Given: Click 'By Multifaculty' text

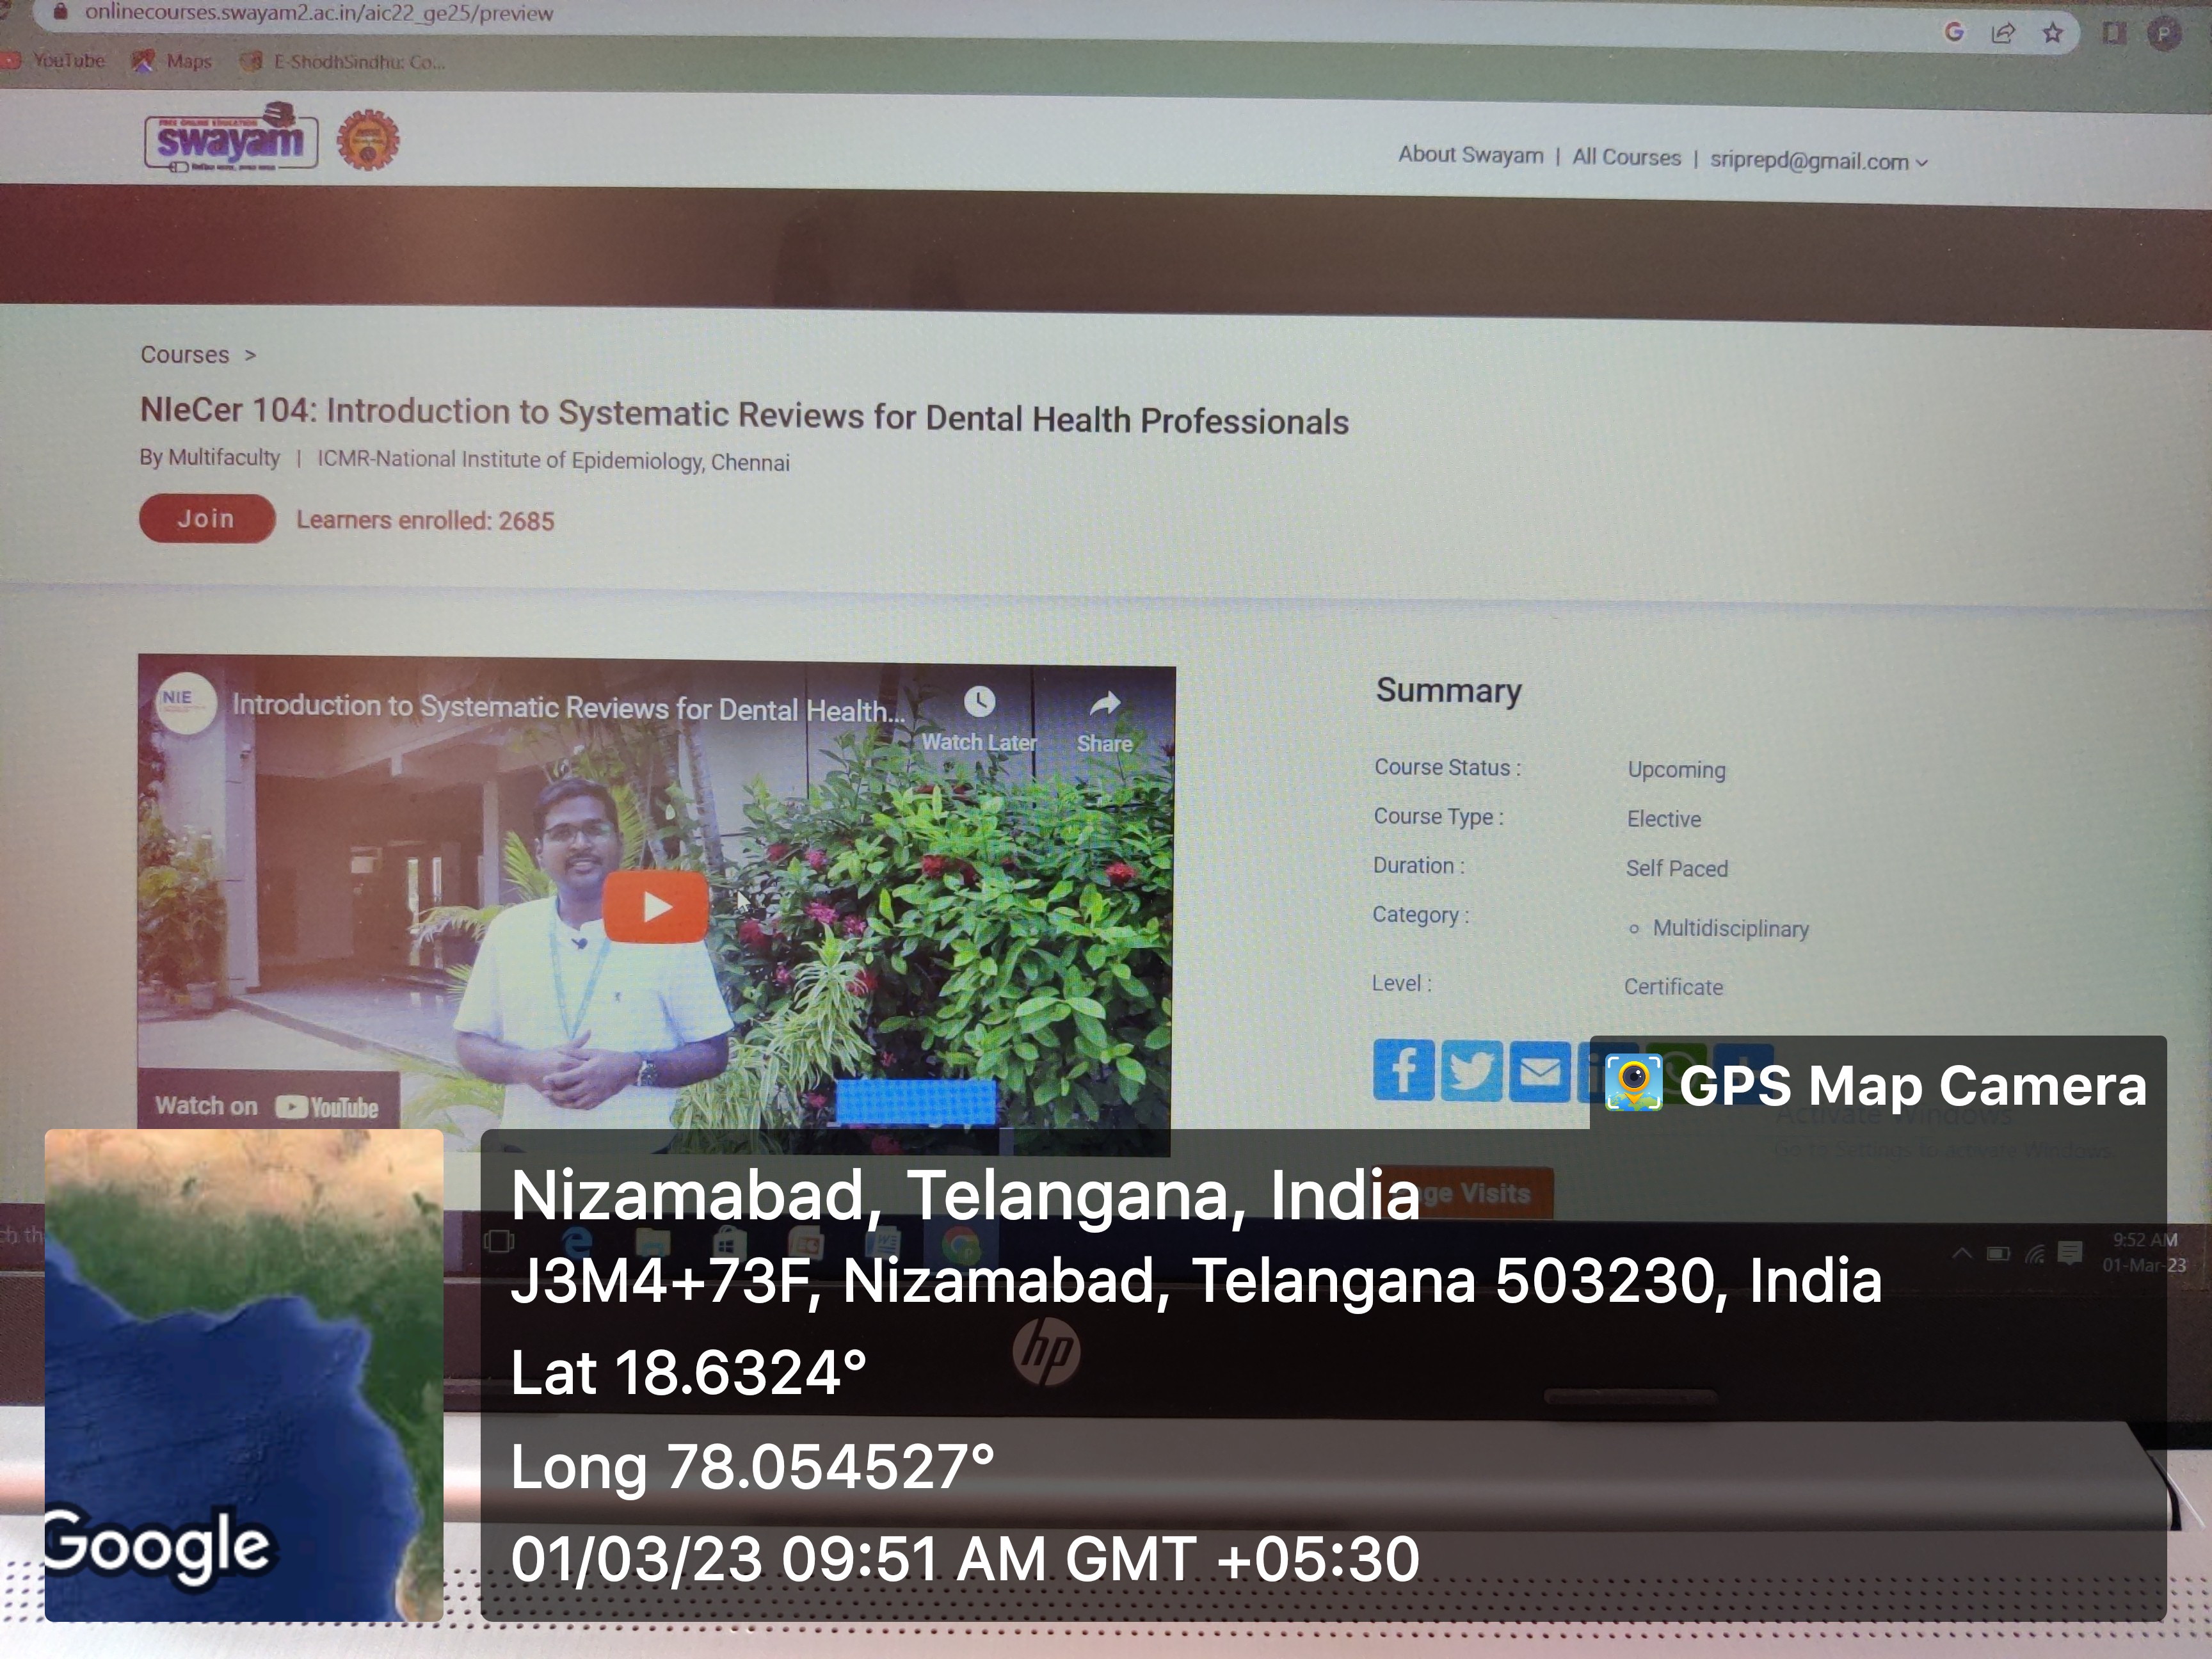Looking at the screenshot, I should click(210, 457).
